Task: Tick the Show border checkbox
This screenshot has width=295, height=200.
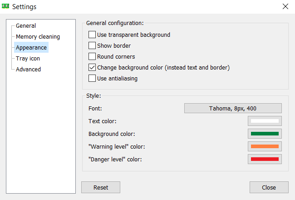Action: [x=92, y=45]
